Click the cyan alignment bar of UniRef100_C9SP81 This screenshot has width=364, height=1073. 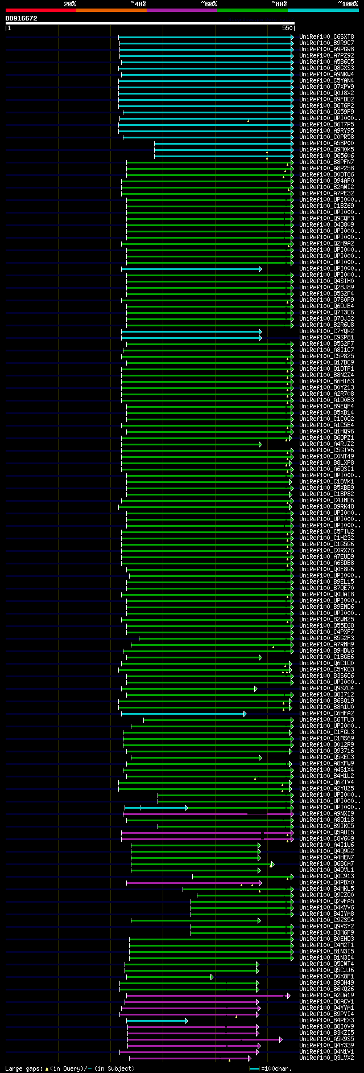[x=192, y=337]
